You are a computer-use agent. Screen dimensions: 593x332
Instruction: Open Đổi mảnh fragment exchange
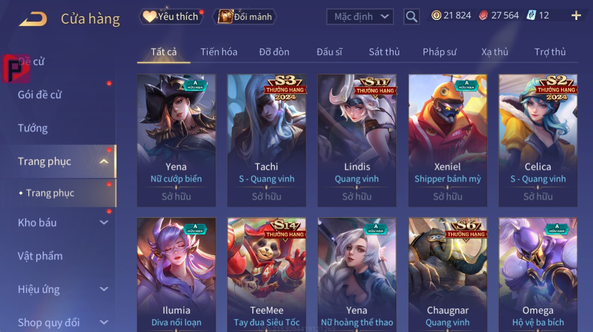coord(244,17)
